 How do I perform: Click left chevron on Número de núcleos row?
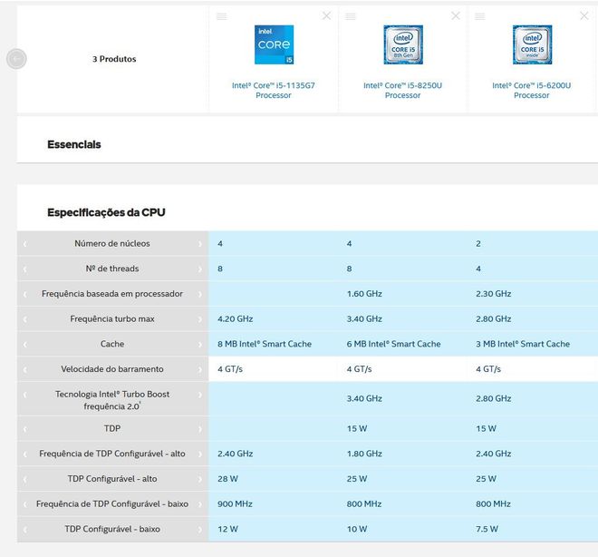(24, 243)
